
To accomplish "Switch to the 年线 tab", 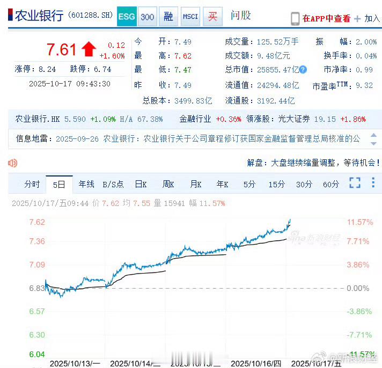I will [x=86, y=184].
